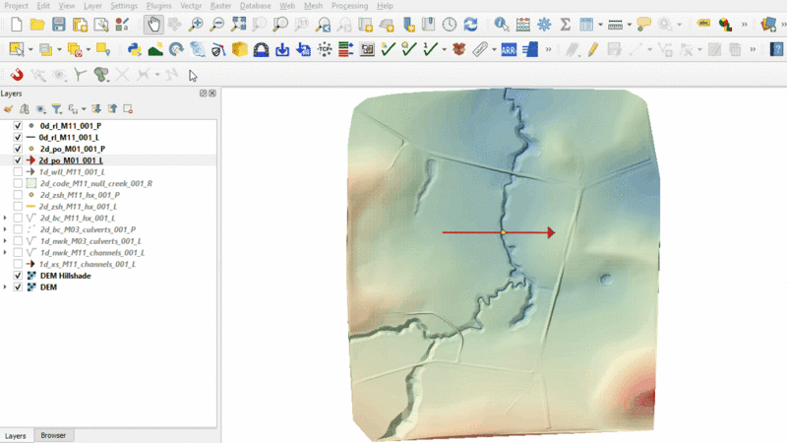Click the red magnet snapping icon
Viewport: 787px width, 443px height.
point(17,74)
